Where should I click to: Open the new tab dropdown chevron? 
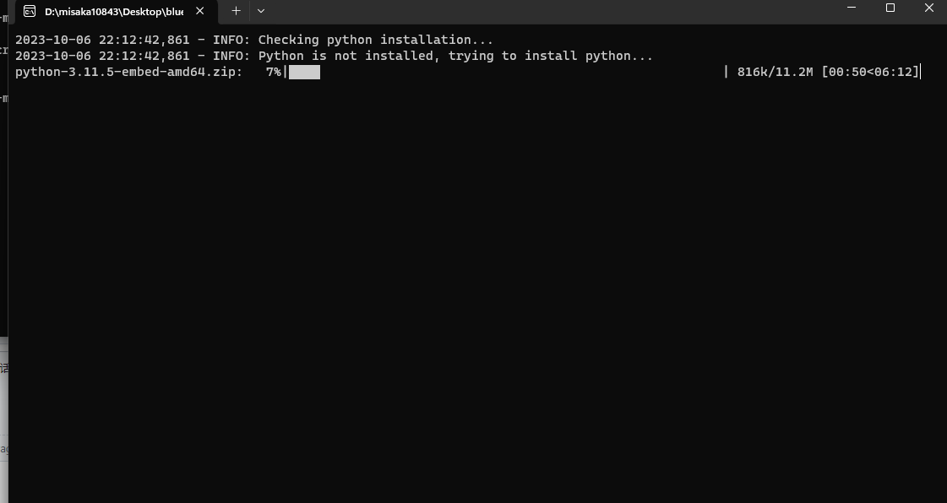261,12
